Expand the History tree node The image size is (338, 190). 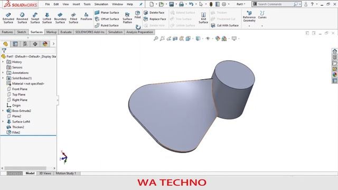[3, 62]
